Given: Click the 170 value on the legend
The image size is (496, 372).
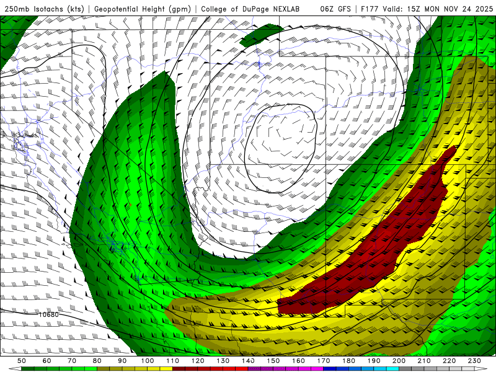Looking at the screenshot, I should pyautogui.click(x=324, y=361).
